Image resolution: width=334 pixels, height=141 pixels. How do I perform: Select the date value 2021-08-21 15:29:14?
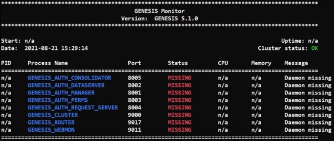coord(56,48)
